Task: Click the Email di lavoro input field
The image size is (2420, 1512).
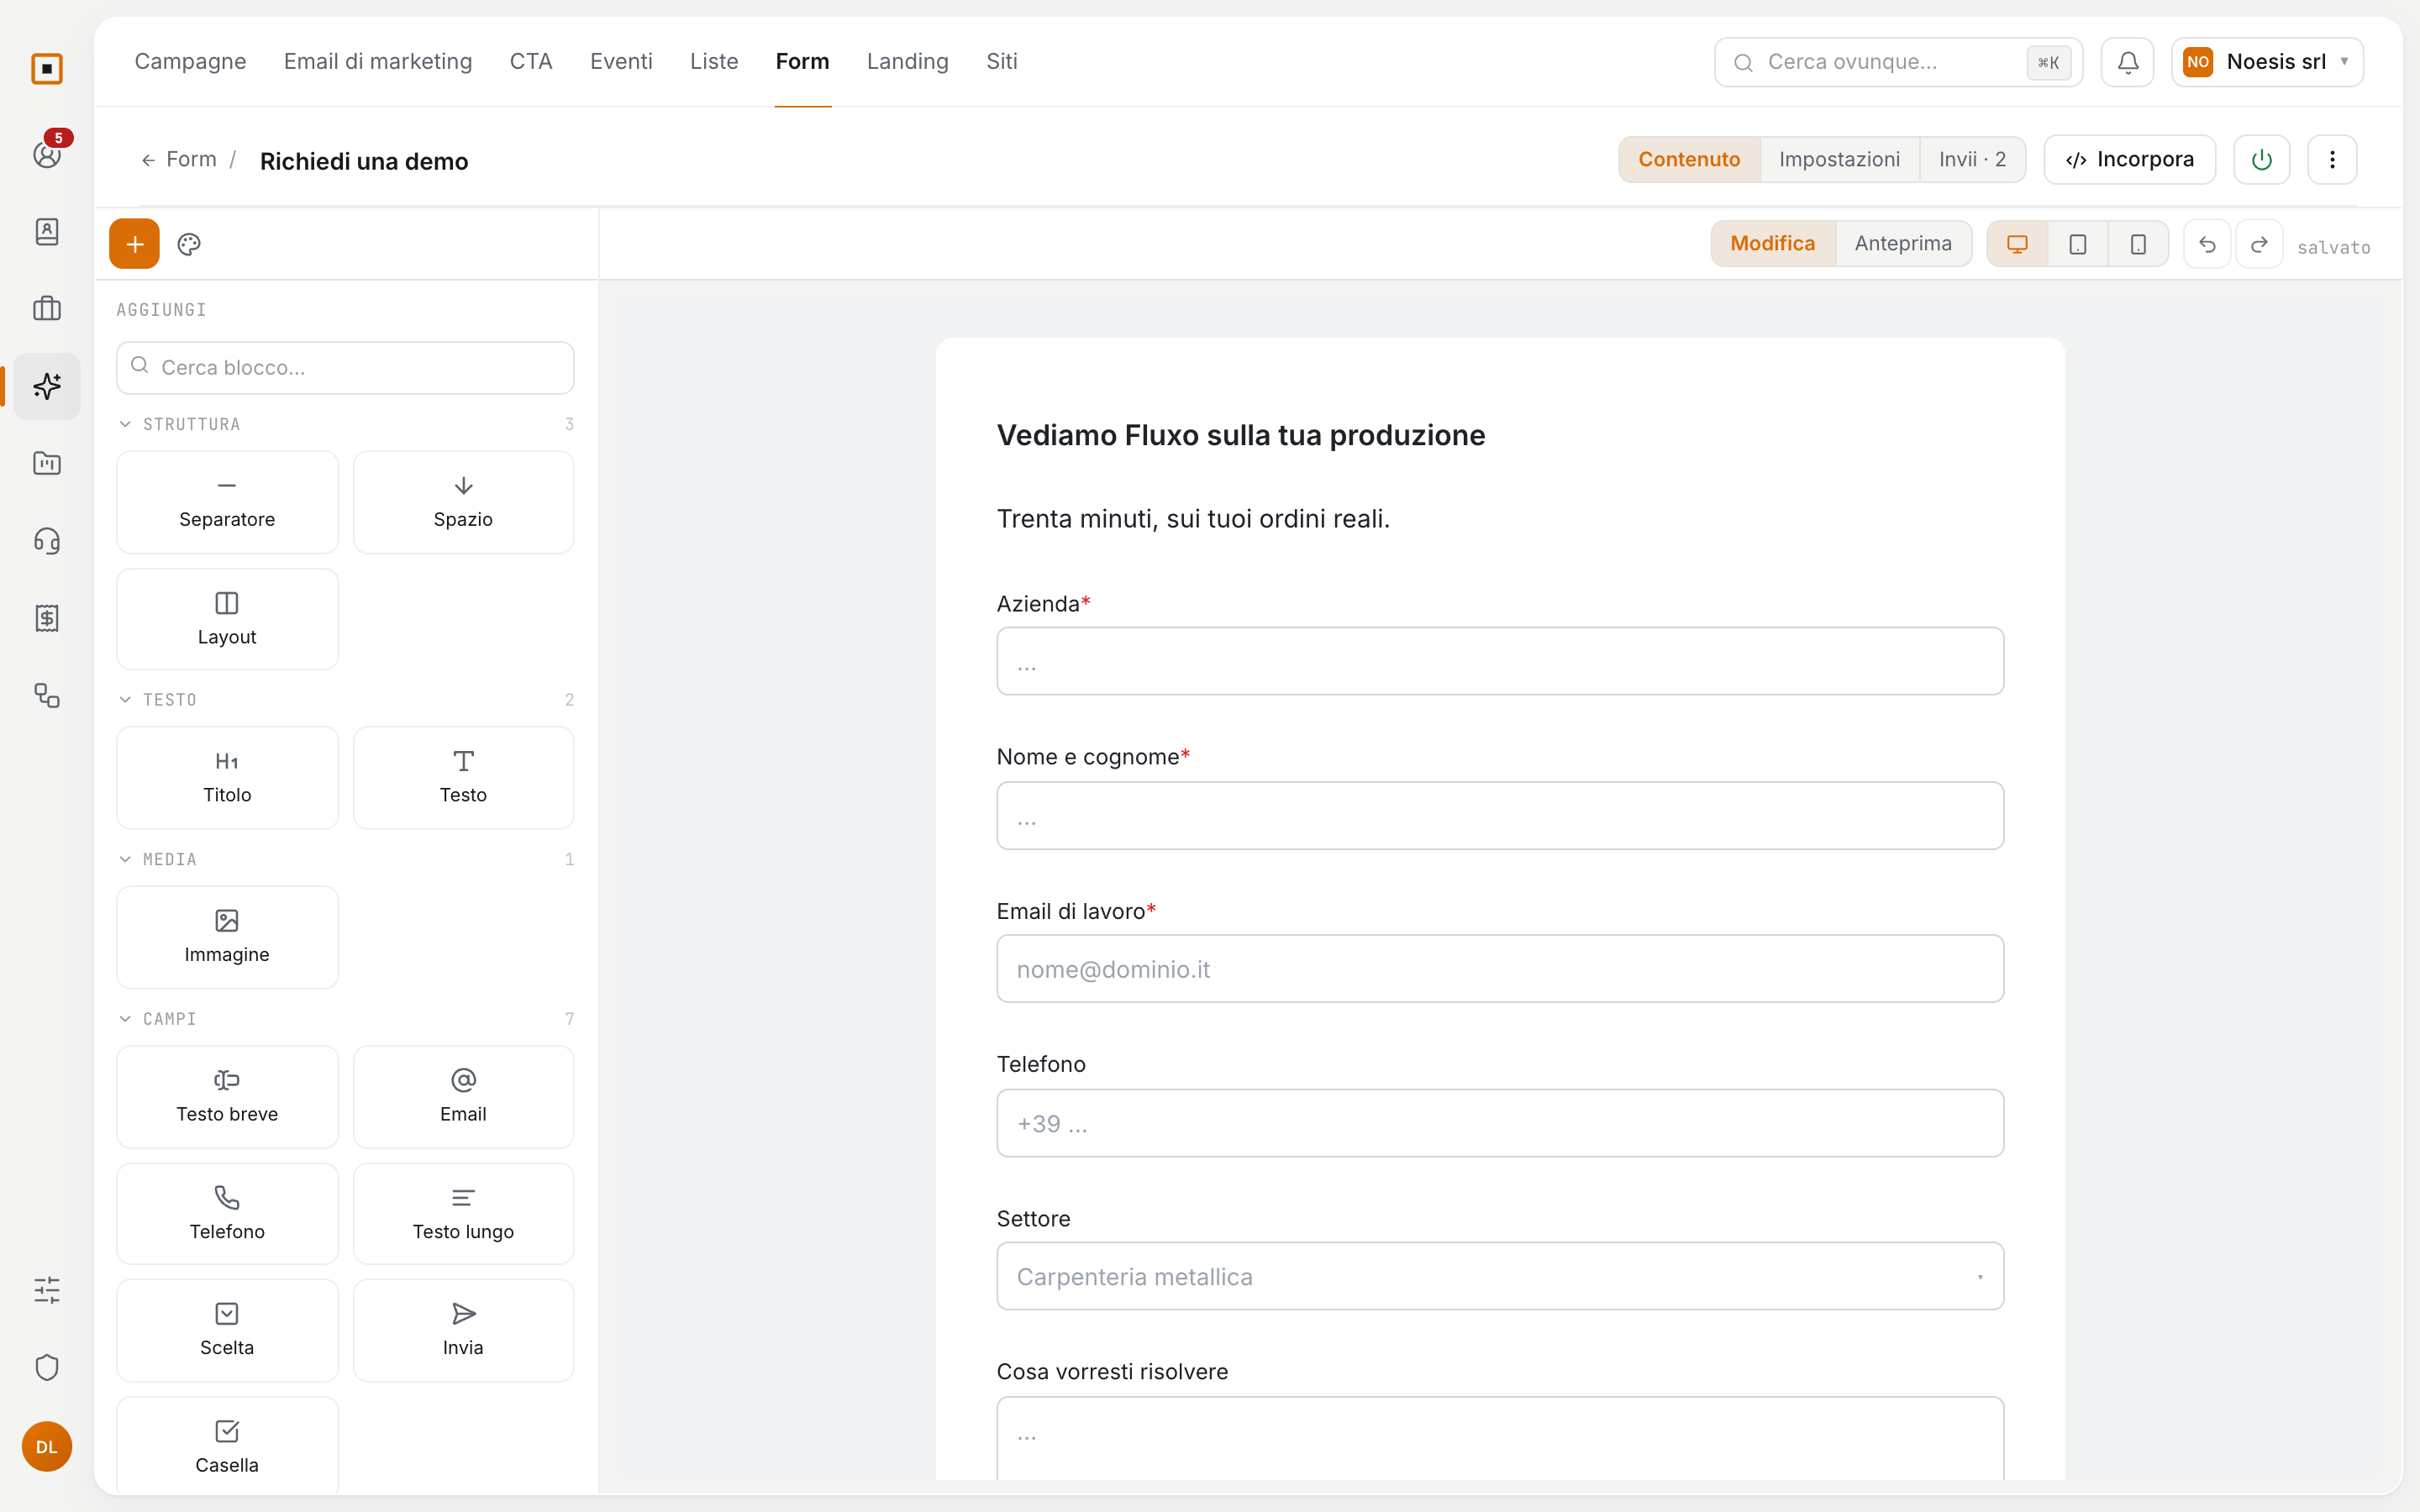Action: (1500, 968)
